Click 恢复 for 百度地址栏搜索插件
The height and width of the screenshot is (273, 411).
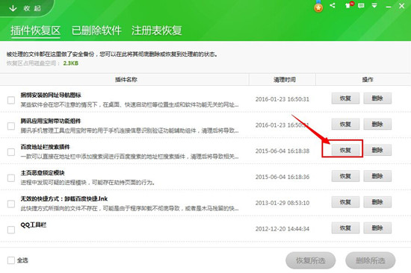[x=345, y=150]
